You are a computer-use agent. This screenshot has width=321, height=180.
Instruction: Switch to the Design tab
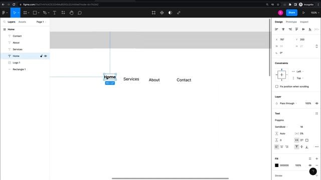[x=279, y=22]
